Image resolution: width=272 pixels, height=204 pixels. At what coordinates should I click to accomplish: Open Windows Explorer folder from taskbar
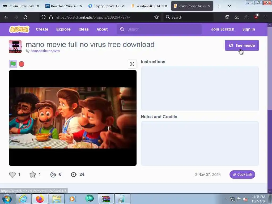[57, 199]
